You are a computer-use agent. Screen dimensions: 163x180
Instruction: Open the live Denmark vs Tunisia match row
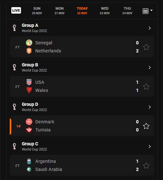coord(82,126)
